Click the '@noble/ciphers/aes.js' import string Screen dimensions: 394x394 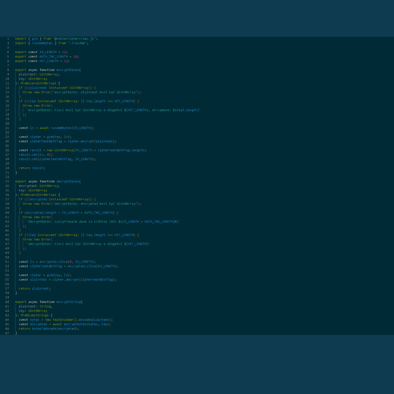tap(74, 39)
